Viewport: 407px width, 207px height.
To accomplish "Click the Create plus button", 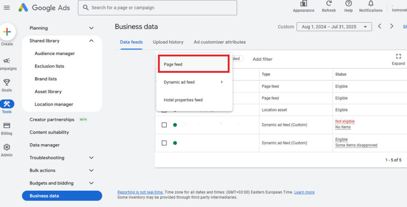I will [x=7, y=32].
